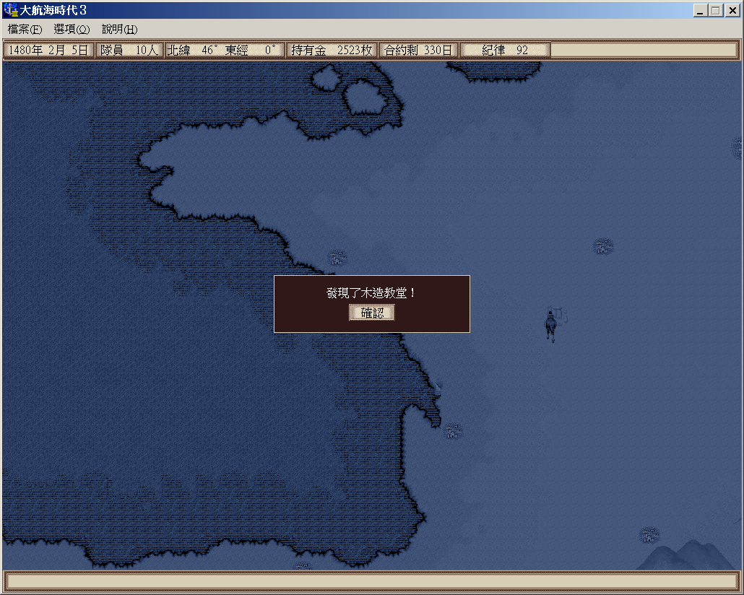Select the village icon just above the dialog
744x595 pixels.
[338, 258]
